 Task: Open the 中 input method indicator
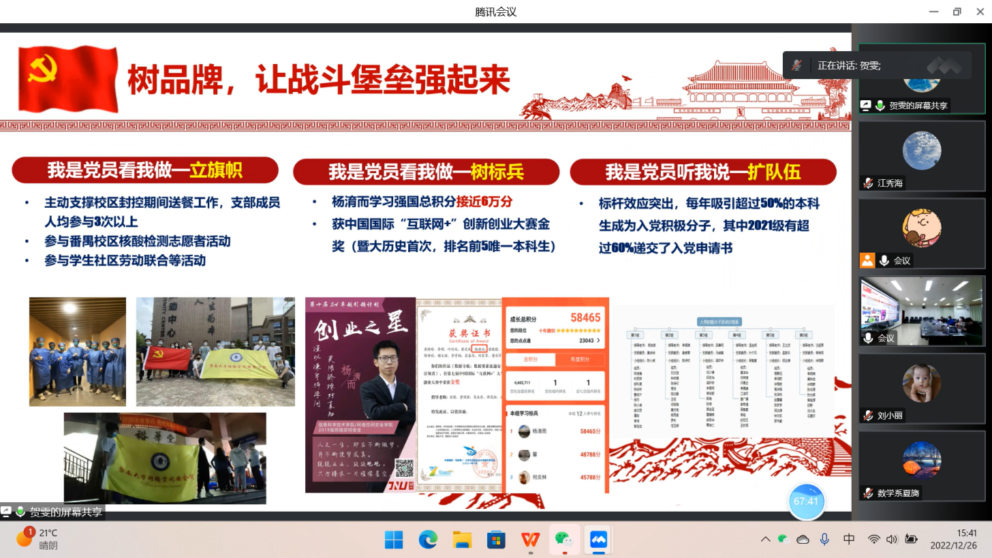(x=849, y=540)
